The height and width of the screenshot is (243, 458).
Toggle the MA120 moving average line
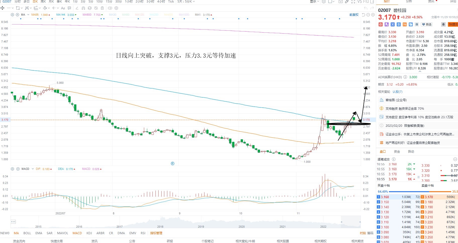pos(140,15)
